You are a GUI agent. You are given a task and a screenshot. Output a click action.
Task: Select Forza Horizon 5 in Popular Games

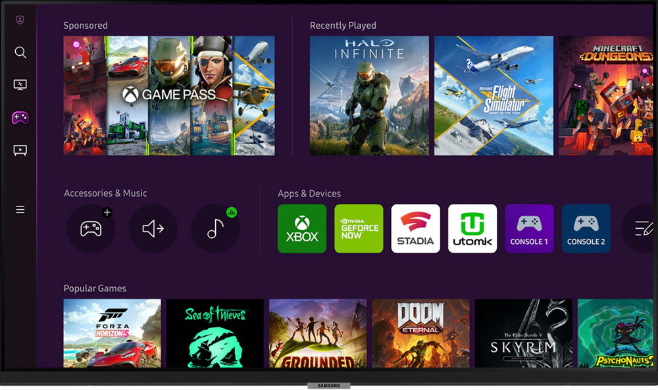112,333
